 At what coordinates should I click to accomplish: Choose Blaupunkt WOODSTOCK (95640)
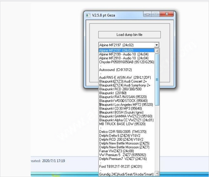click(127, 101)
